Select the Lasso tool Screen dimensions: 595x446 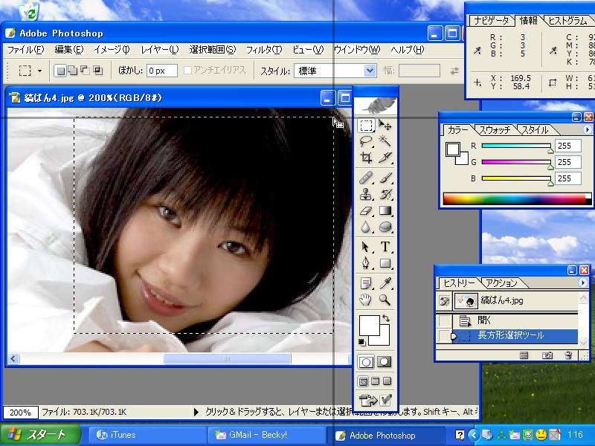click(x=366, y=141)
